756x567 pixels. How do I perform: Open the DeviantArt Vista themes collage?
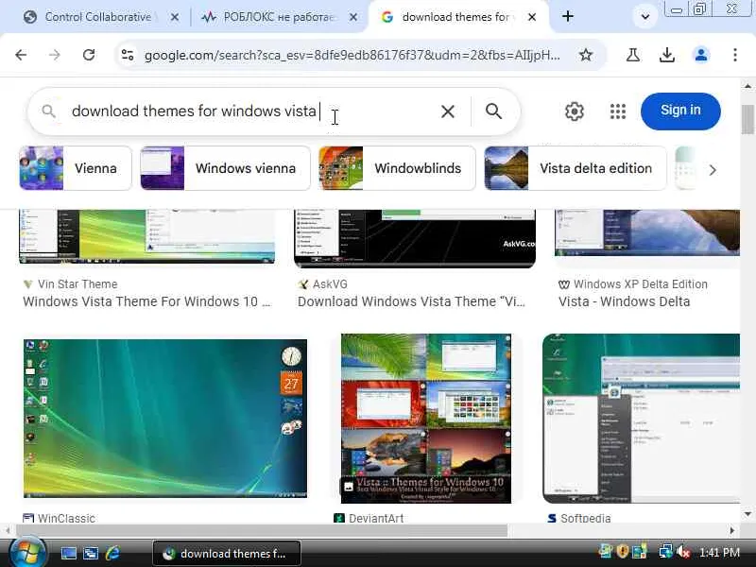point(426,419)
